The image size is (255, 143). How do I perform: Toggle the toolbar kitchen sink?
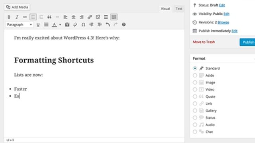114,17
